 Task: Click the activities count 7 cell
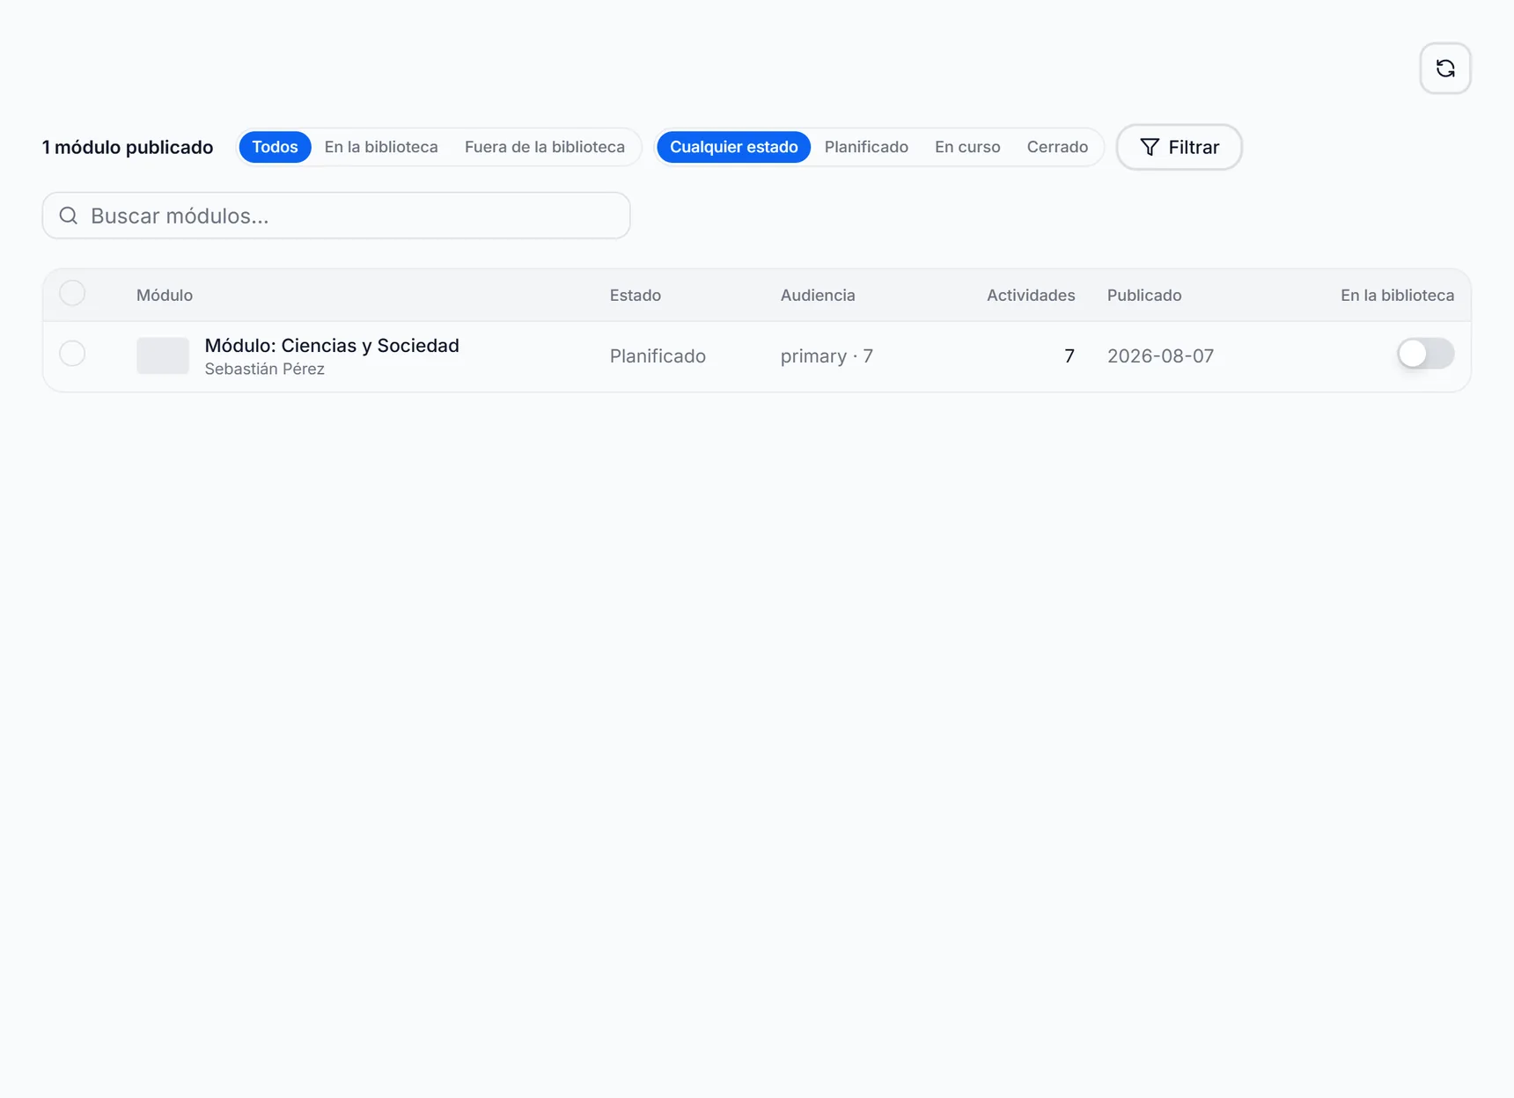pos(1069,356)
